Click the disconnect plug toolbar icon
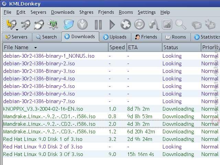Screen dimensions: 220x165 coord(39,24)
